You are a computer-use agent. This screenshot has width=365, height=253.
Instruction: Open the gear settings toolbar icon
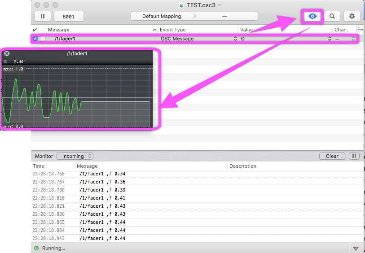(352, 16)
